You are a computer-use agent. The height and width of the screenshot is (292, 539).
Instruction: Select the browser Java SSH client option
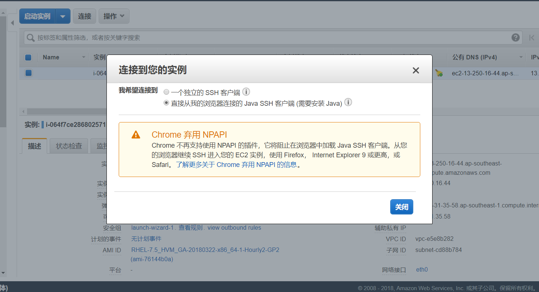(166, 103)
